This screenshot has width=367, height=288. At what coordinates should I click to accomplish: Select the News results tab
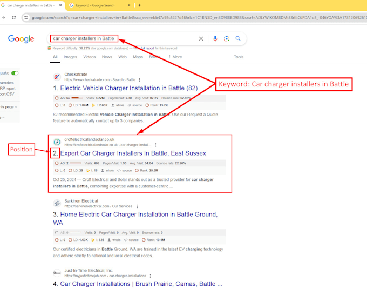pos(107,57)
